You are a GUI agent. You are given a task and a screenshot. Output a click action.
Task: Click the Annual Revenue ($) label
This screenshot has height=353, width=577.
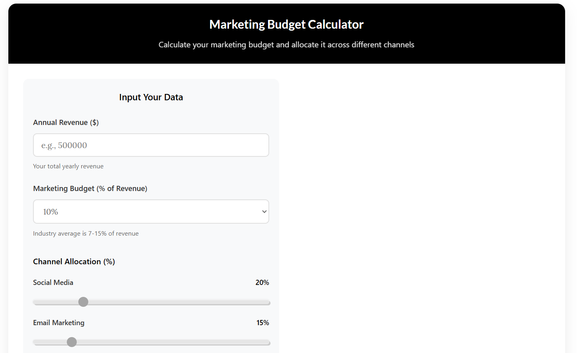66,123
